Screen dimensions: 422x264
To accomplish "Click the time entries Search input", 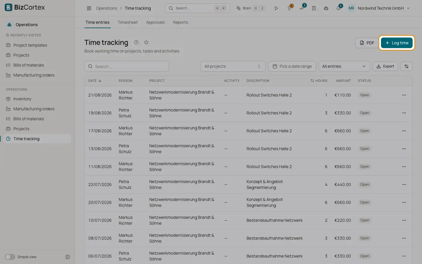I will tap(127, 66).
